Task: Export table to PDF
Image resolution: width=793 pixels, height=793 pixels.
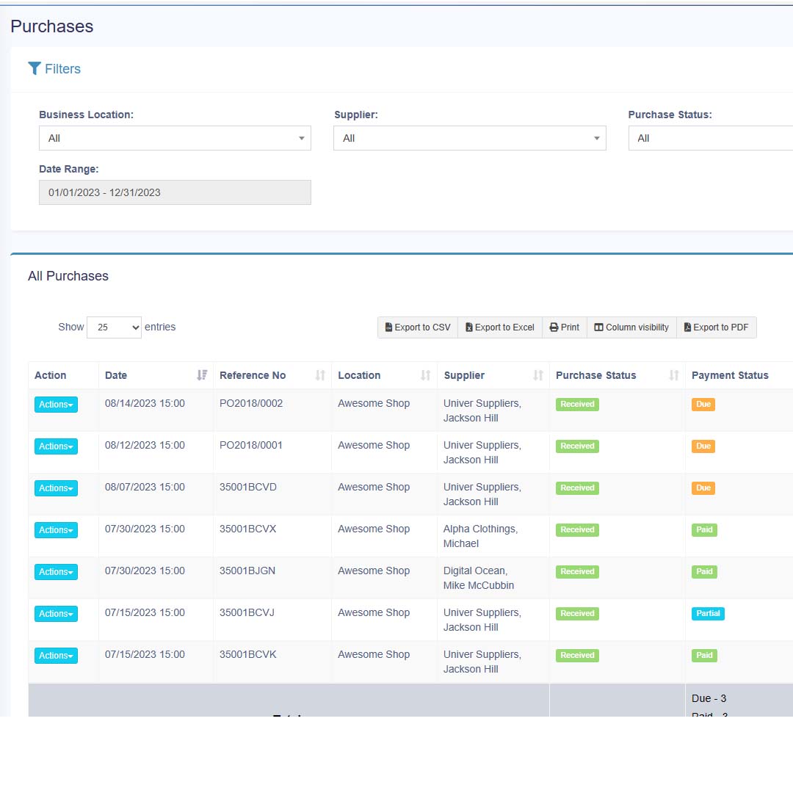Action: point(716,327)
